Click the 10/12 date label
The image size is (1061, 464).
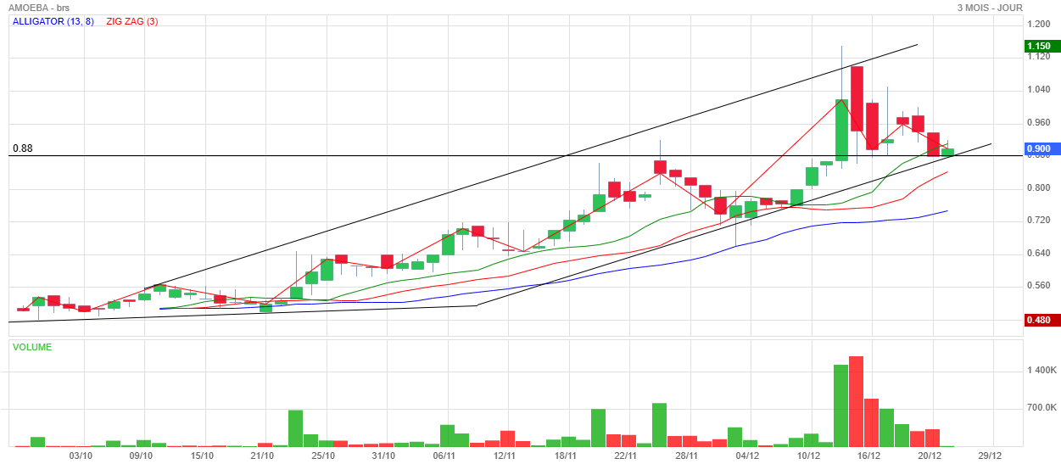tap(808, 456)
